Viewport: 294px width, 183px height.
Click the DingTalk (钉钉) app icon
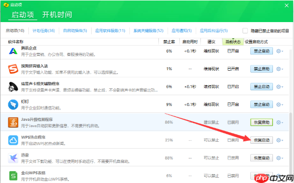[13, 105]
